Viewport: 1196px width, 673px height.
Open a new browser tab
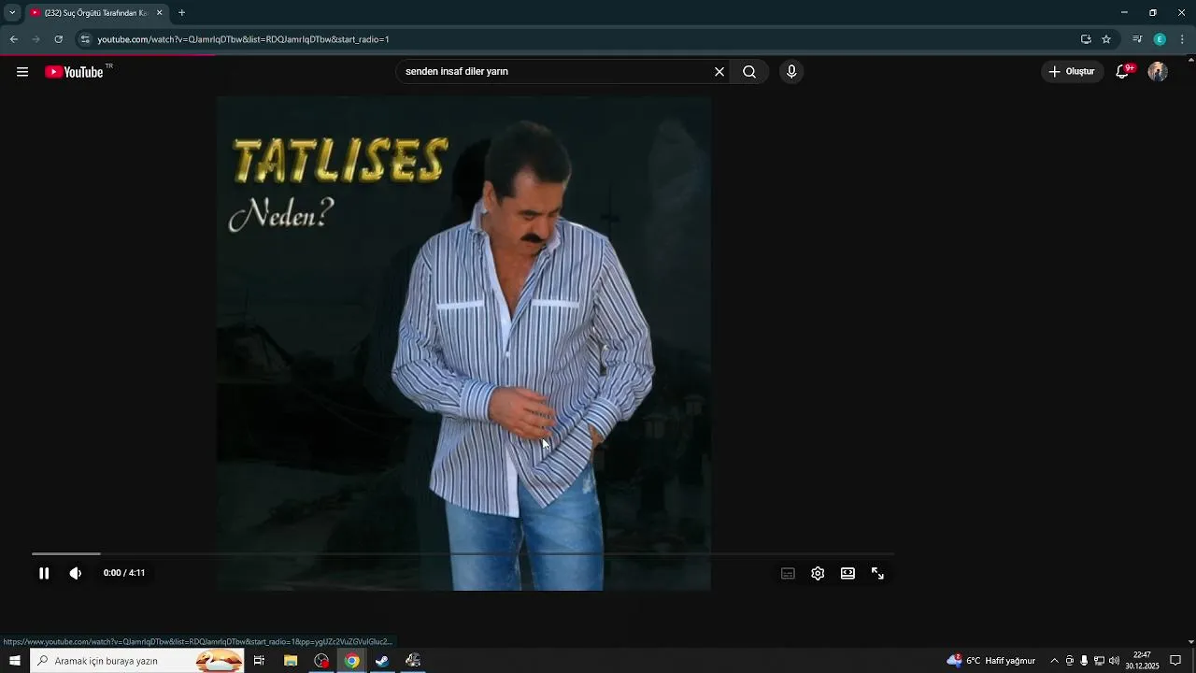181,13
